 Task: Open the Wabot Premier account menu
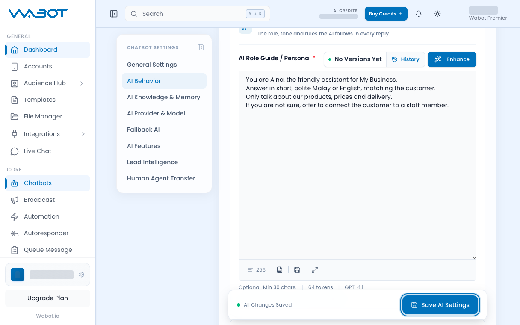point(487,14)
